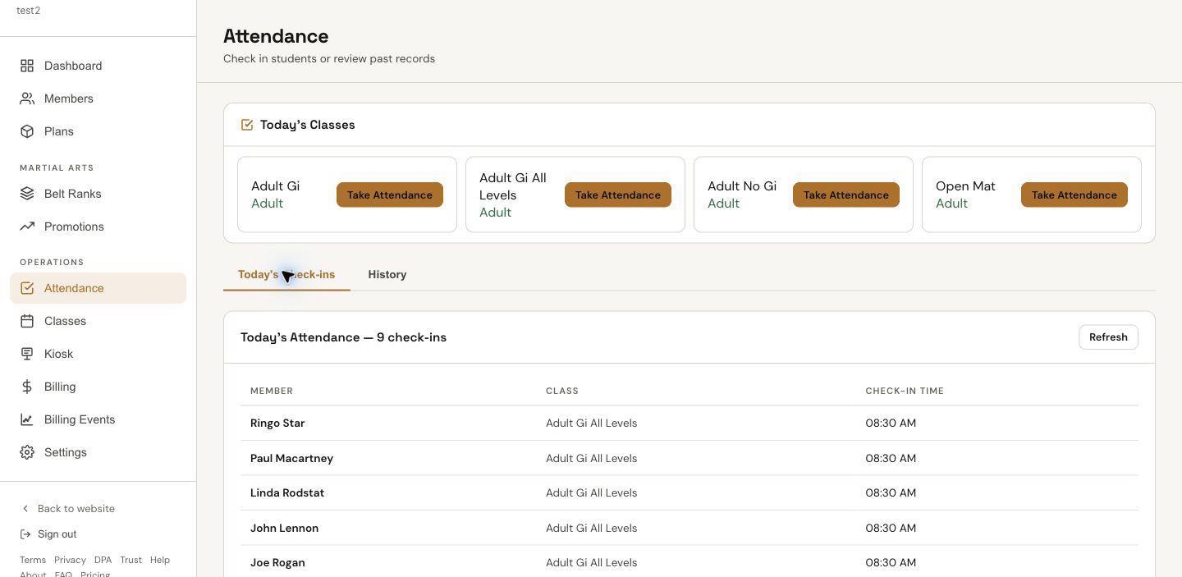Open Settings from the sidebar
1182x577 pixels.
(98, 452)
